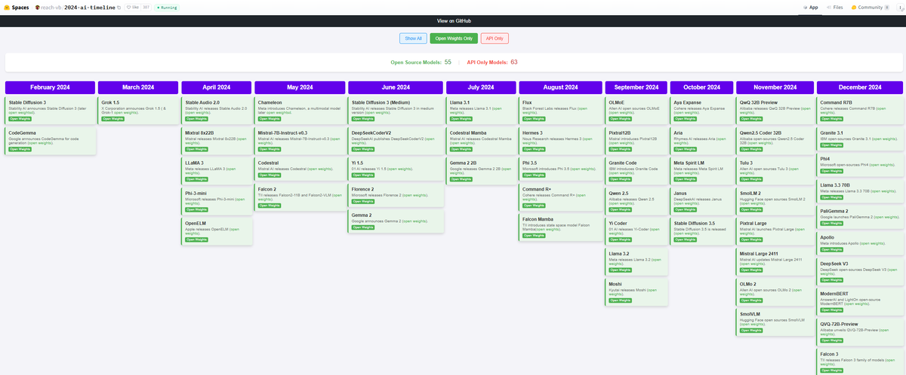Enable the Open Weights Only filter
The width and height of the screenshot is (906, 375).
tap(454, 38)
